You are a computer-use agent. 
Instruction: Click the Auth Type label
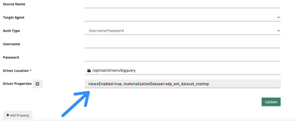point(11,31)
